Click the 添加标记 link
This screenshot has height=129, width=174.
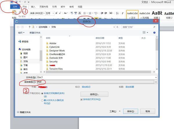86,87
